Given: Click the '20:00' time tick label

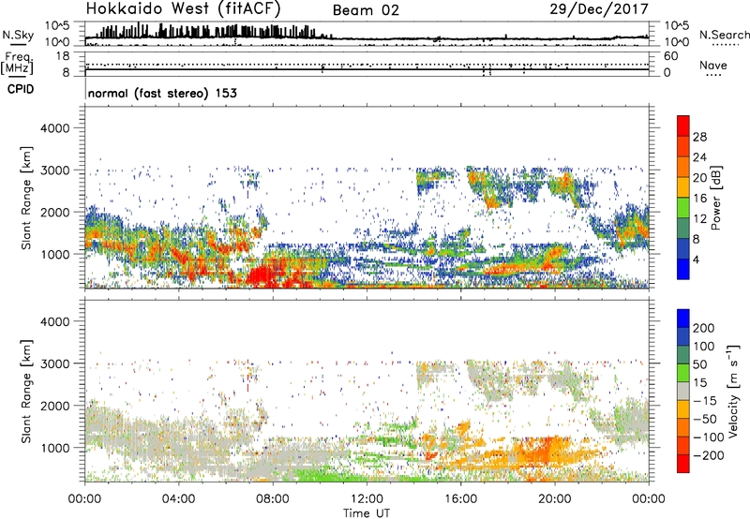Looking at the screenshot, I should (x=554, y=499).
